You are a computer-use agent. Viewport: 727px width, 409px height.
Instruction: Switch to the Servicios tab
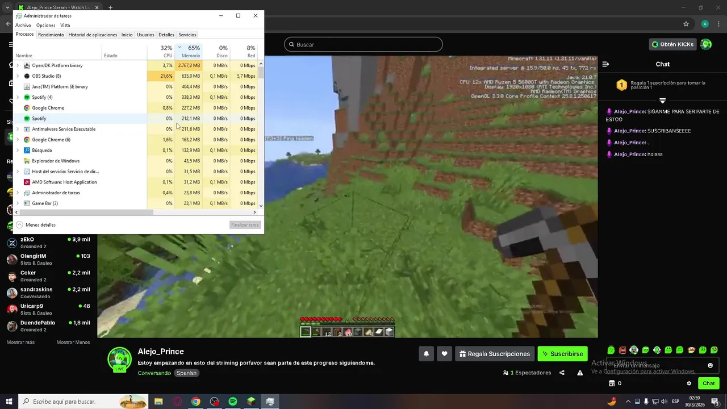pos(187,35)
